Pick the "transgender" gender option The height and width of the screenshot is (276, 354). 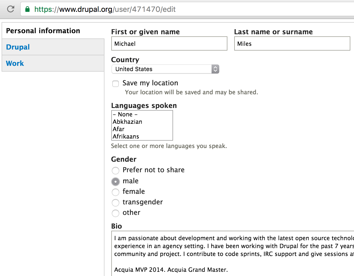116,203
